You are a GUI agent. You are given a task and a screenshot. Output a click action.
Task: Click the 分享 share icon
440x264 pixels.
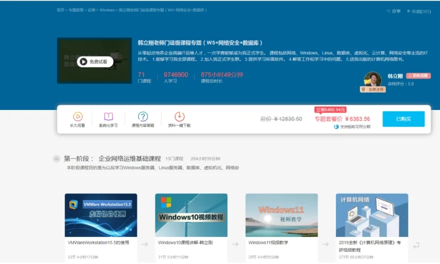[x=388, y=11]
